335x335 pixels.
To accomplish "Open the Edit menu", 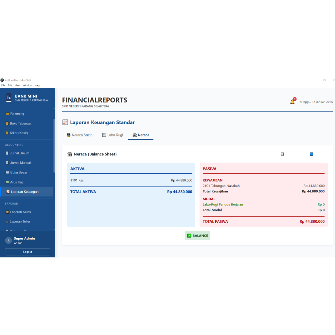I will click(x=10, y=85).
